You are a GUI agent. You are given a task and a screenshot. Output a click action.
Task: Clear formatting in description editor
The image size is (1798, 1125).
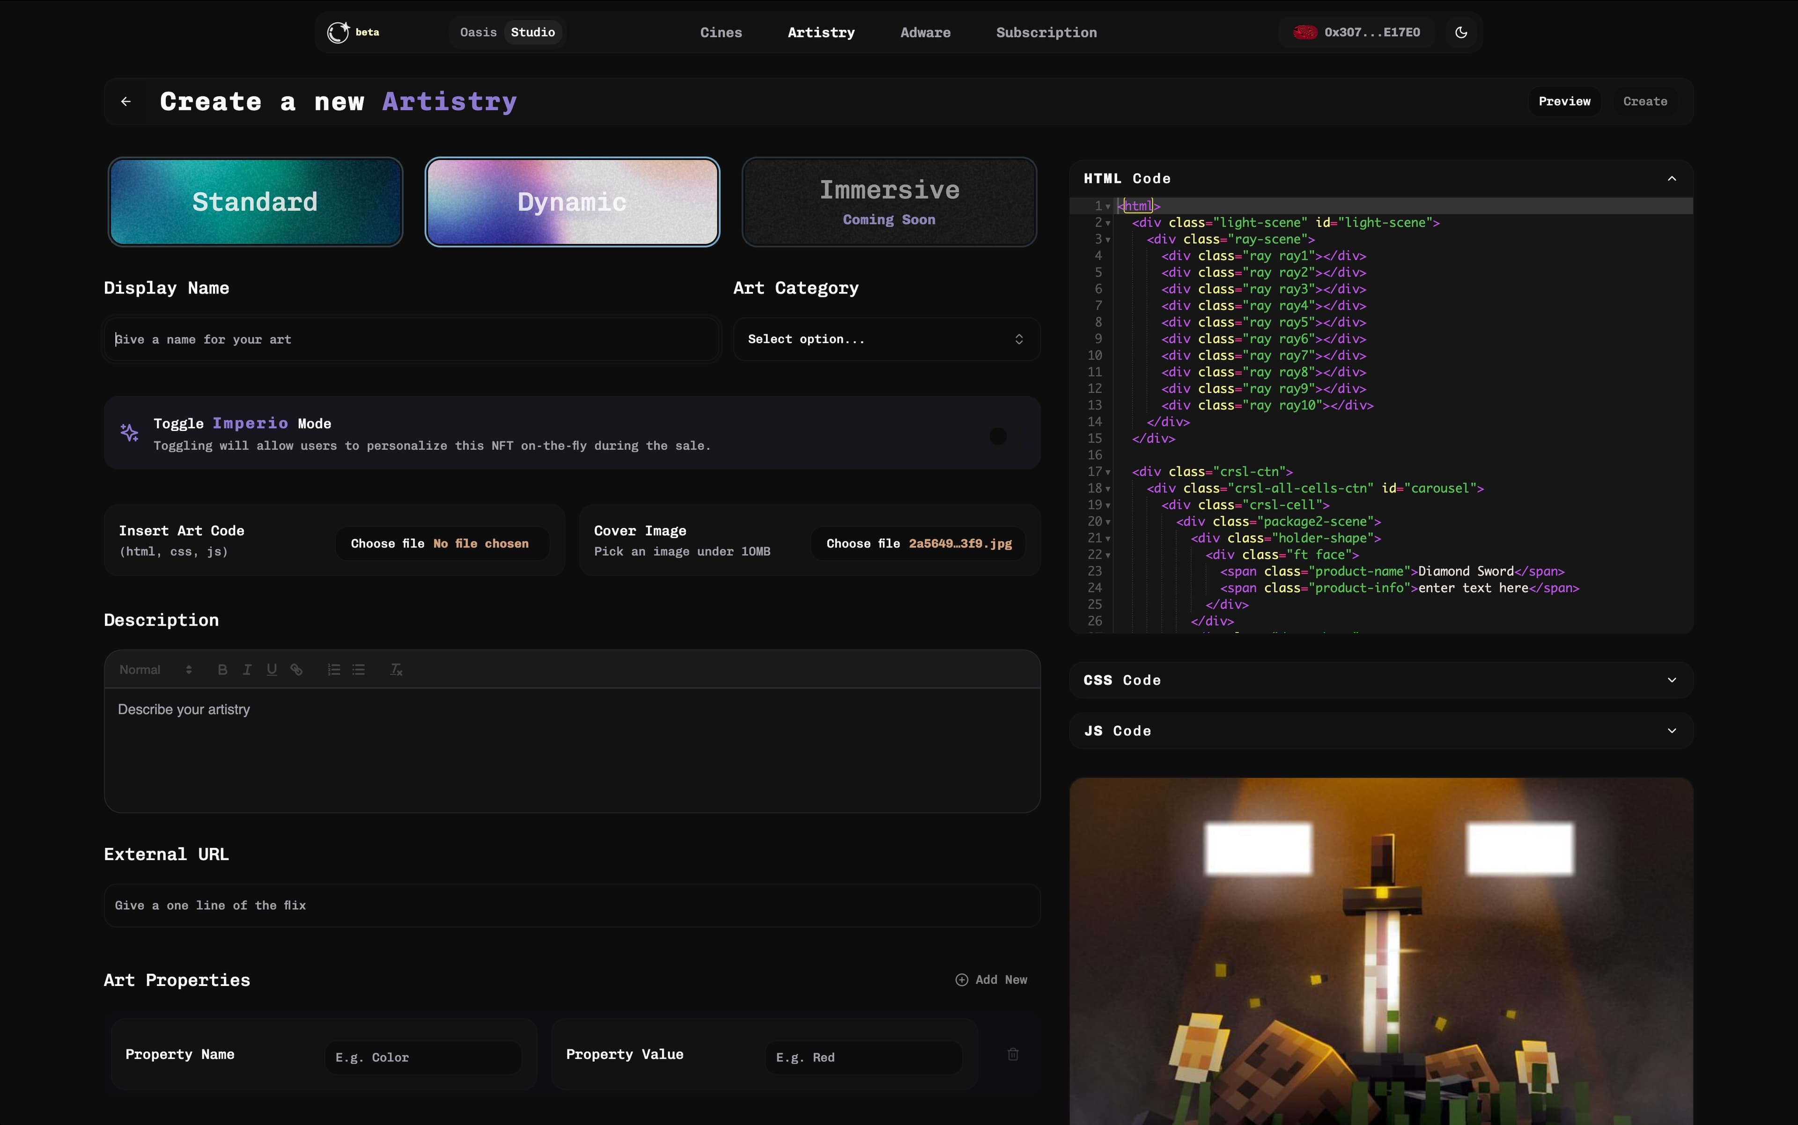[x=396, y=670]
